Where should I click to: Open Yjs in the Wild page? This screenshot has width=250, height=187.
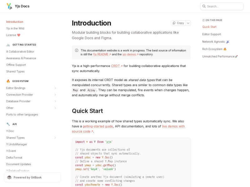(x=15, y=28)
